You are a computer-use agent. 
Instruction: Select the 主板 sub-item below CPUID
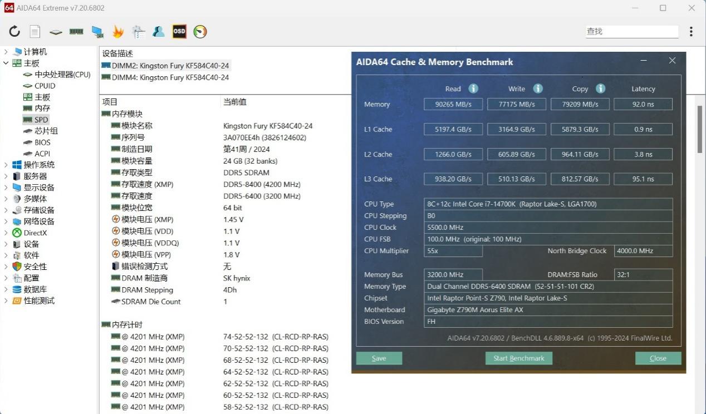(x=42, y=97)
